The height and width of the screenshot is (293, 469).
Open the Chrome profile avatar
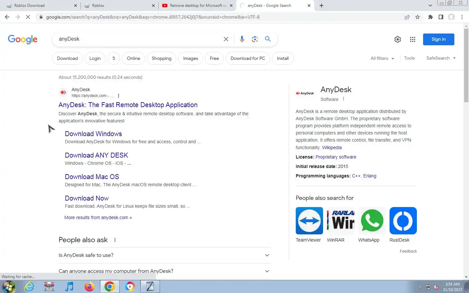coord(451,17)
